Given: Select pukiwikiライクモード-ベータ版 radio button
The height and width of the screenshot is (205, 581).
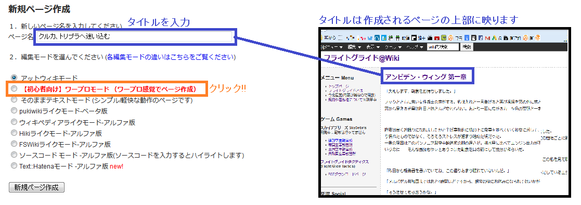Looking at the screenshot, I should point(14,110).
